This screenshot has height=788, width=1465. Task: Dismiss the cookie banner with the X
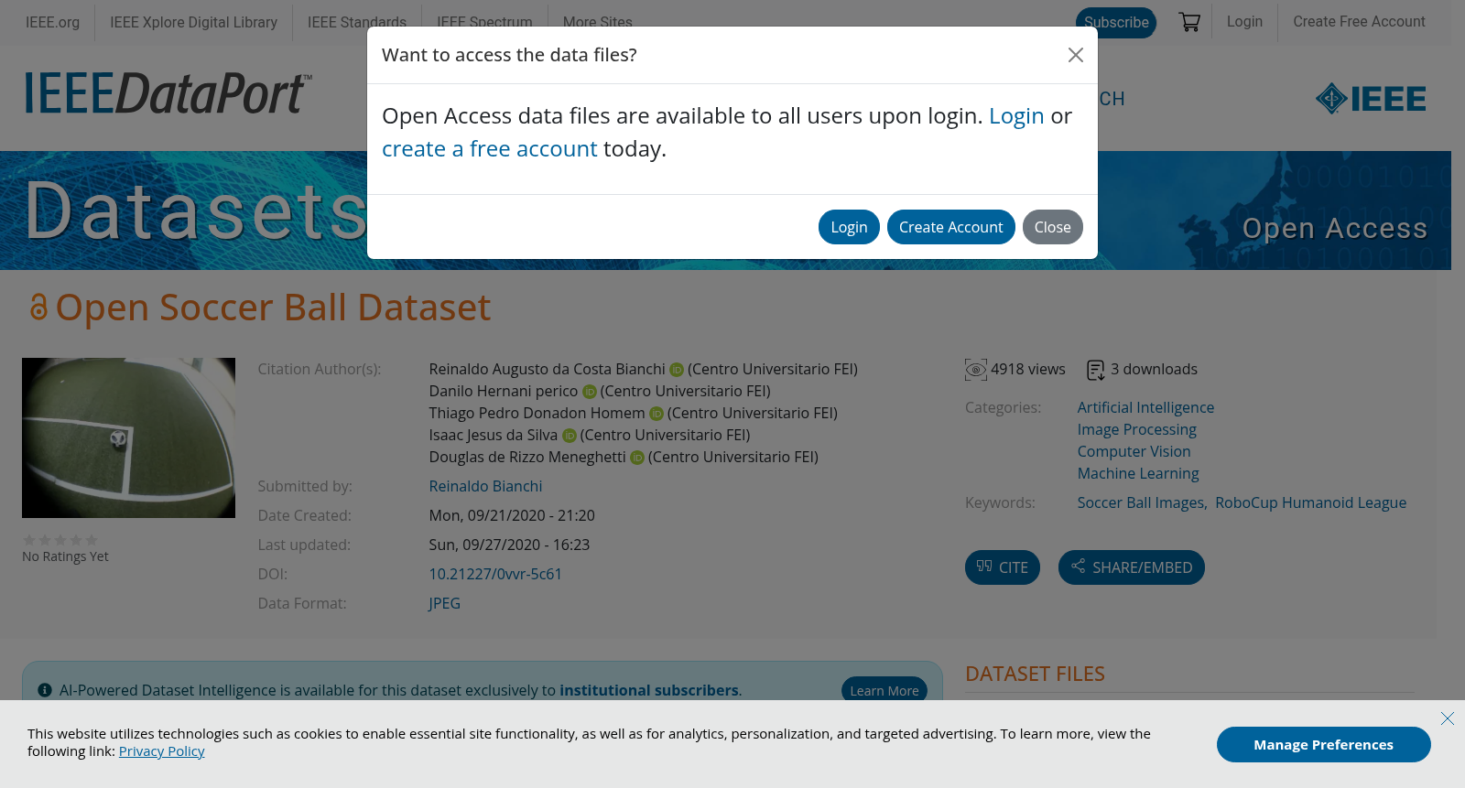click(1448, 718)
